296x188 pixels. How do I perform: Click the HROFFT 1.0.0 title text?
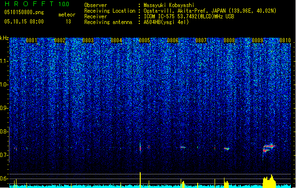[x=37, y=4]
